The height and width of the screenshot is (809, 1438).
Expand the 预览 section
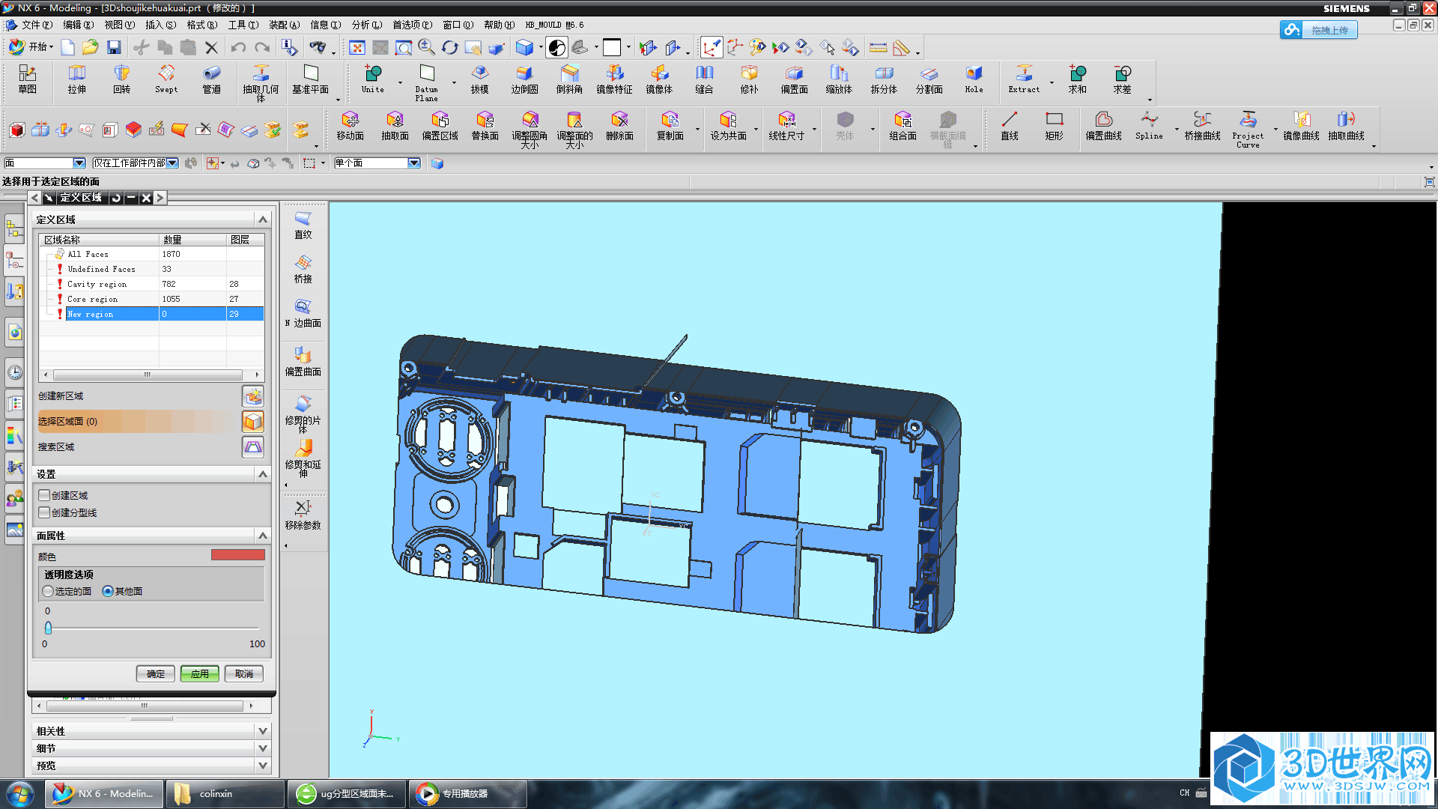(x=263, y=766)
